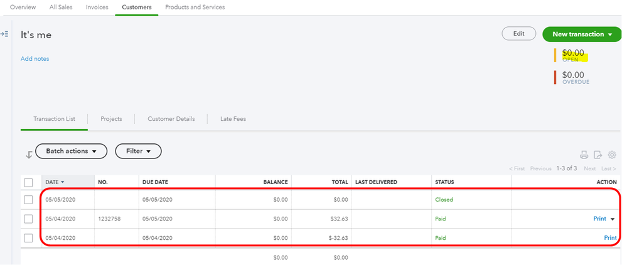Click the $-32.63 total cell
627x268 pixels.
pos(338,238)
